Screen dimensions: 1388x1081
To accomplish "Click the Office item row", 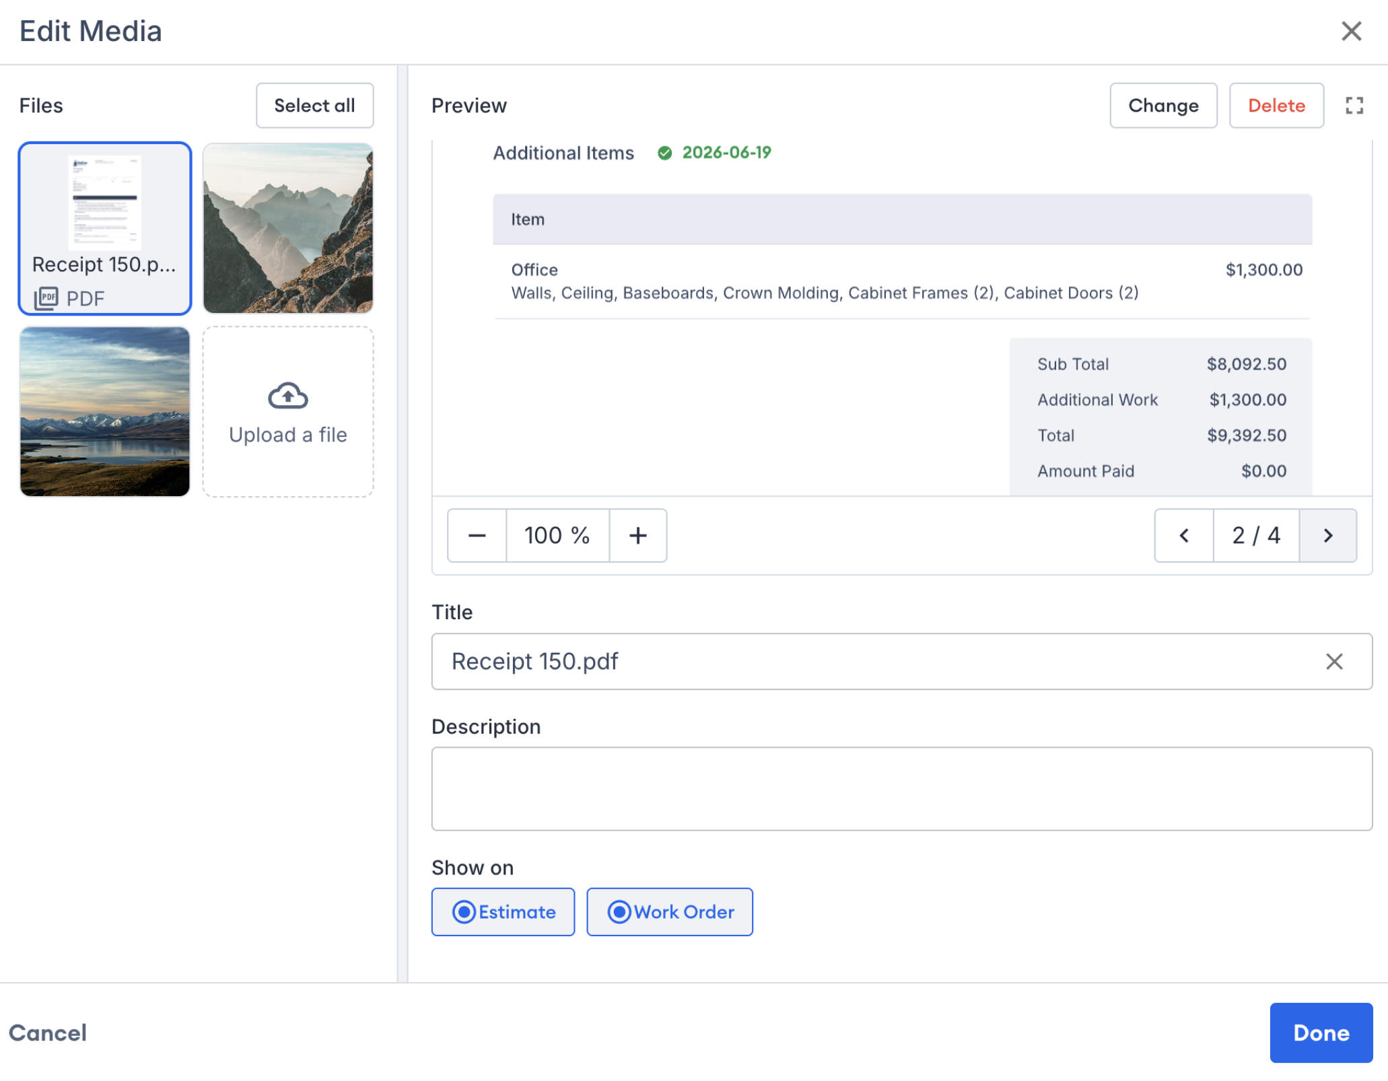I will click(902, 281).
